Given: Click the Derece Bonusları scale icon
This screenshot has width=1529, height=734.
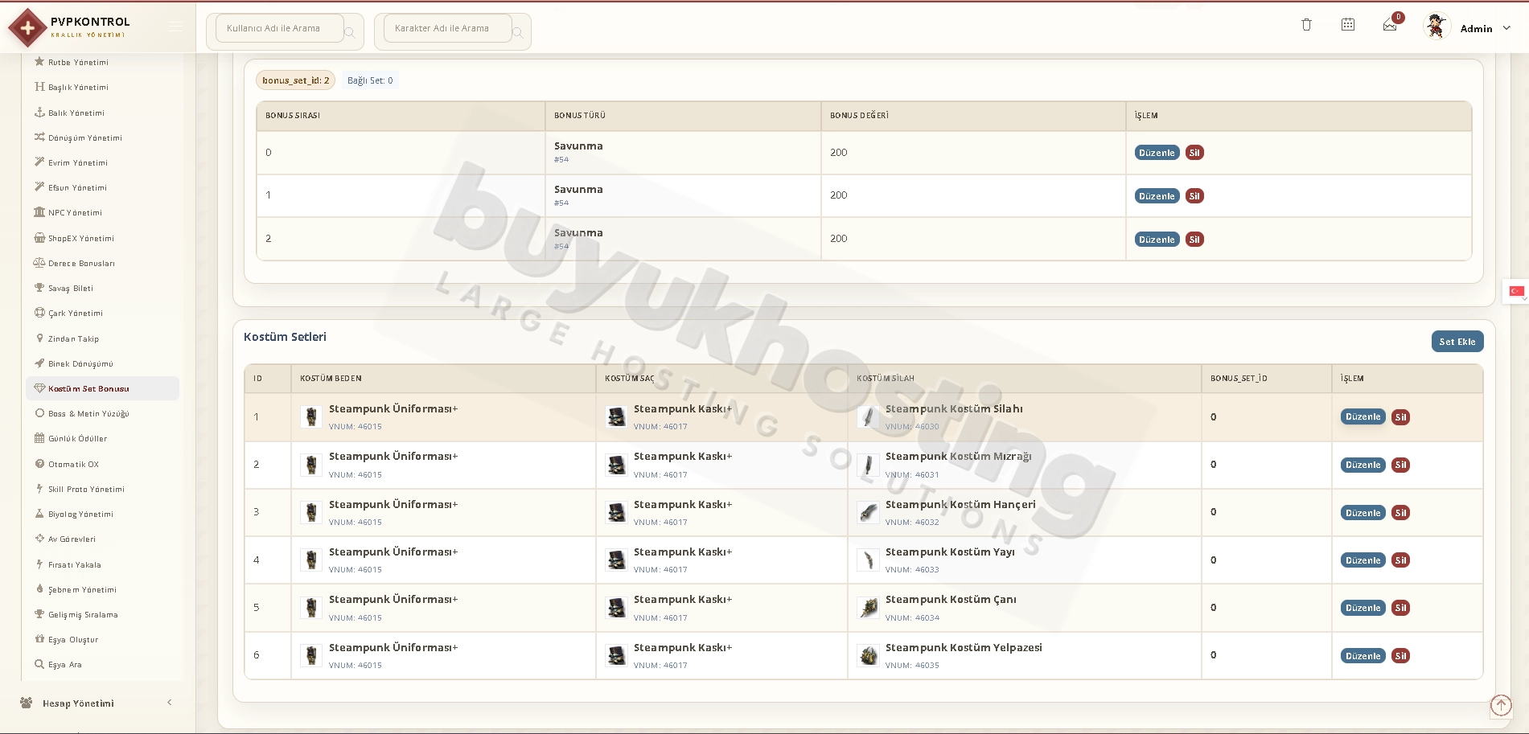Looking at the screenshot, I should click(39, 263).
